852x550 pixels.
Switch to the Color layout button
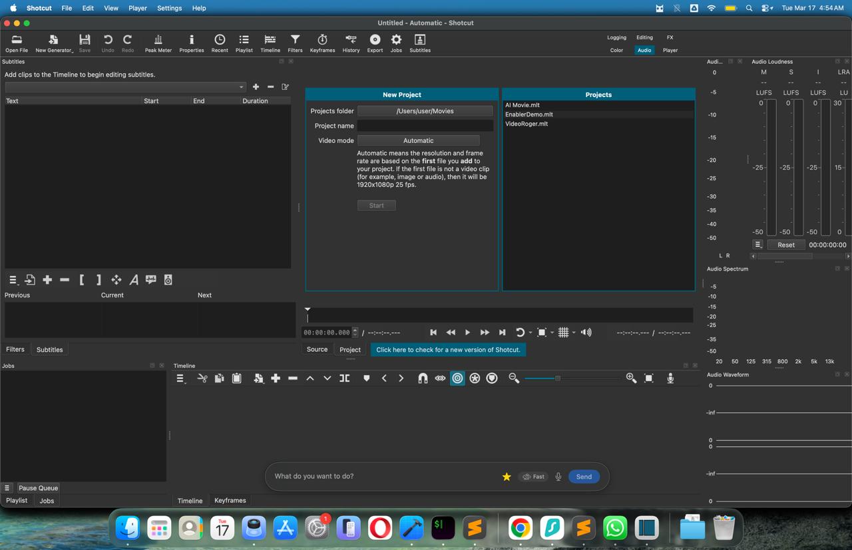click(616, 50)
